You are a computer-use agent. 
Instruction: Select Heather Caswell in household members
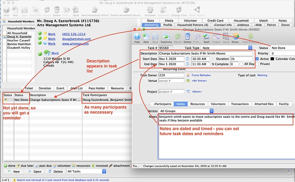pyautogui.click(x=19, y=40)
